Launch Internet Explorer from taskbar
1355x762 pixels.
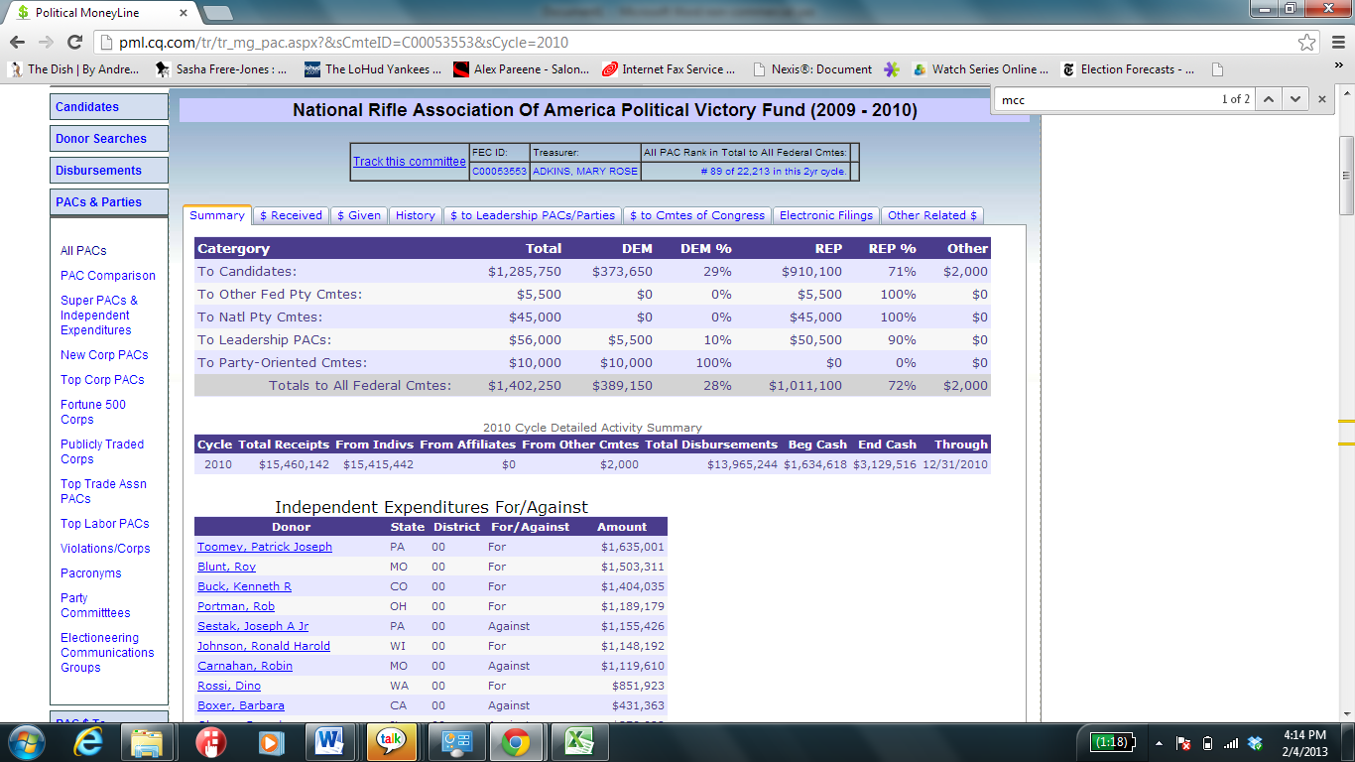click(x=88, y=742)
